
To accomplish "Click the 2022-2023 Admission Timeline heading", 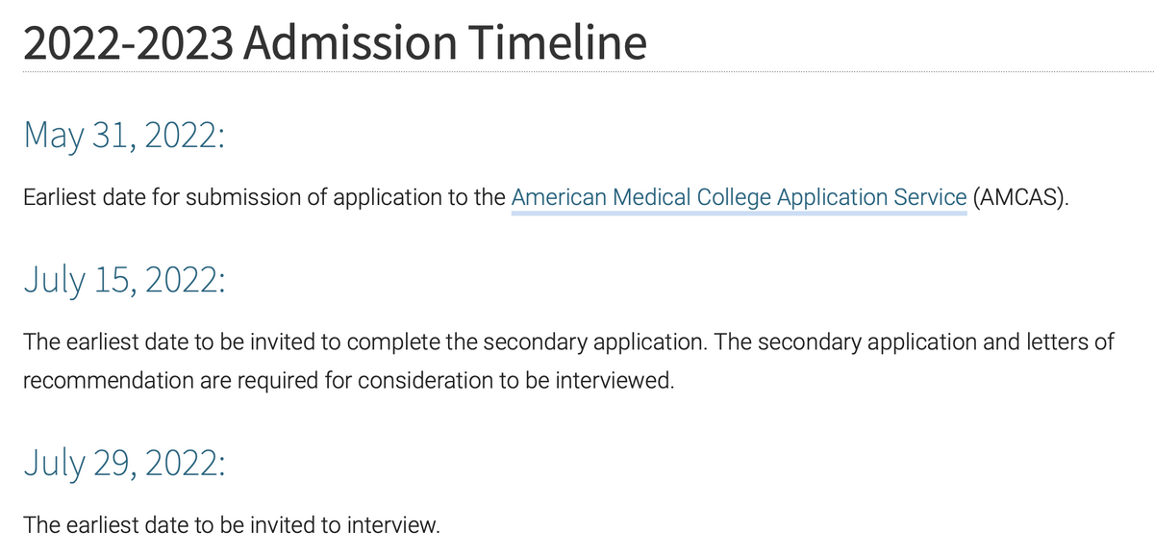I will [334, 42].
